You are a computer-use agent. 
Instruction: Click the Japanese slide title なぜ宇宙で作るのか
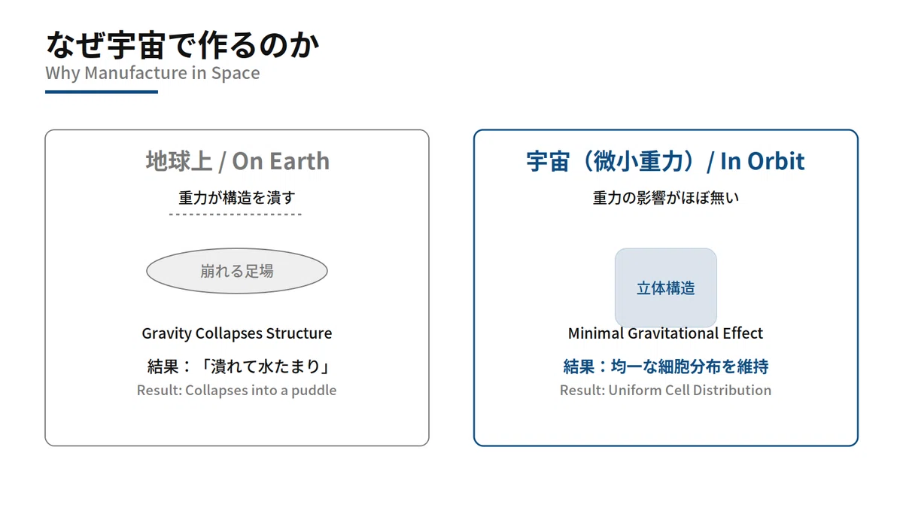pyautogui.click(x=183, y=44)
